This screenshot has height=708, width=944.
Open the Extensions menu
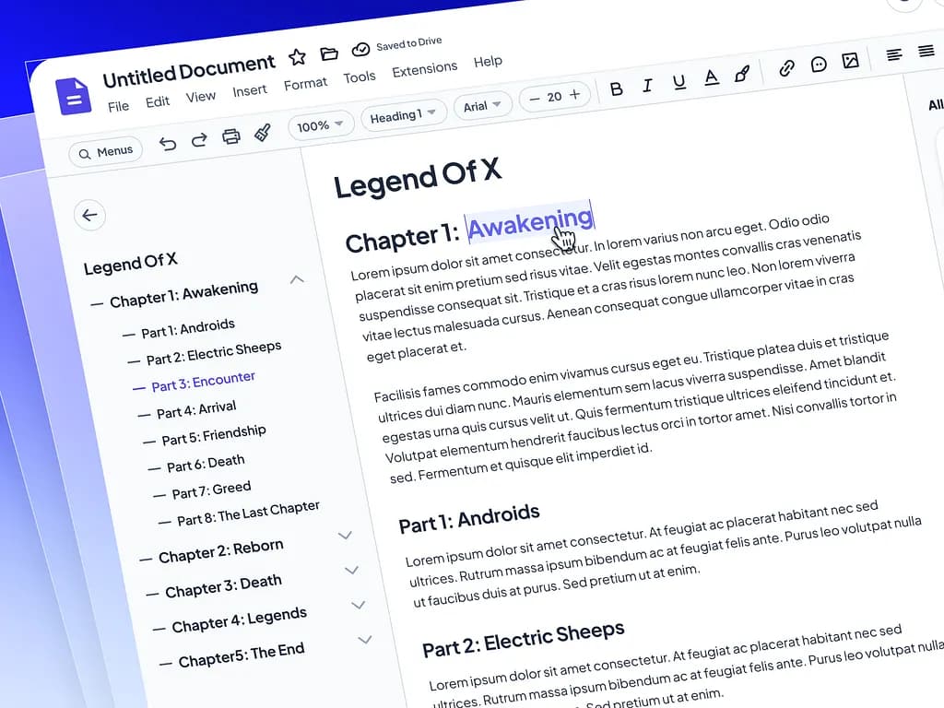[x=424, y=68]
